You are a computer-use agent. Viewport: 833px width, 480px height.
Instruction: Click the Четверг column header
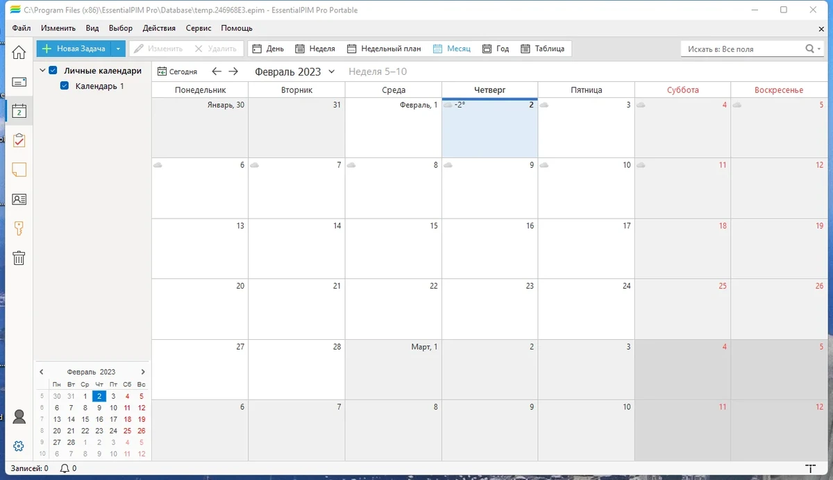(489, 90)
